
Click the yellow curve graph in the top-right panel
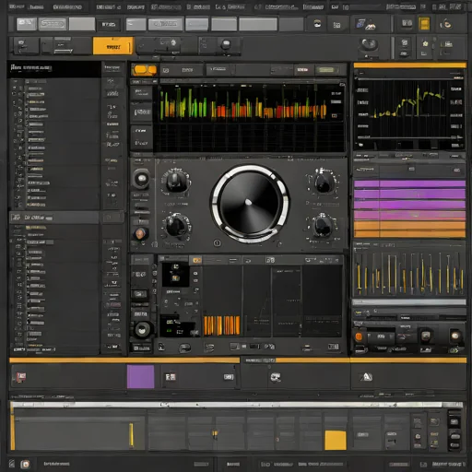point(409,109)
